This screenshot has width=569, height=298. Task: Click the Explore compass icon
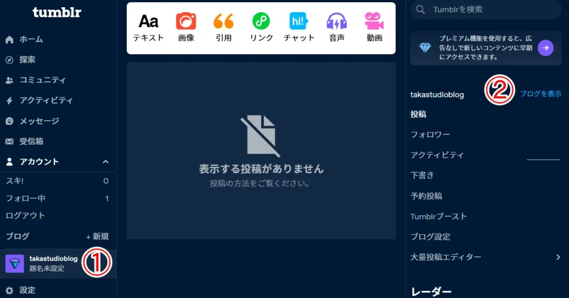pyautogui.click(x=9, y=60)
